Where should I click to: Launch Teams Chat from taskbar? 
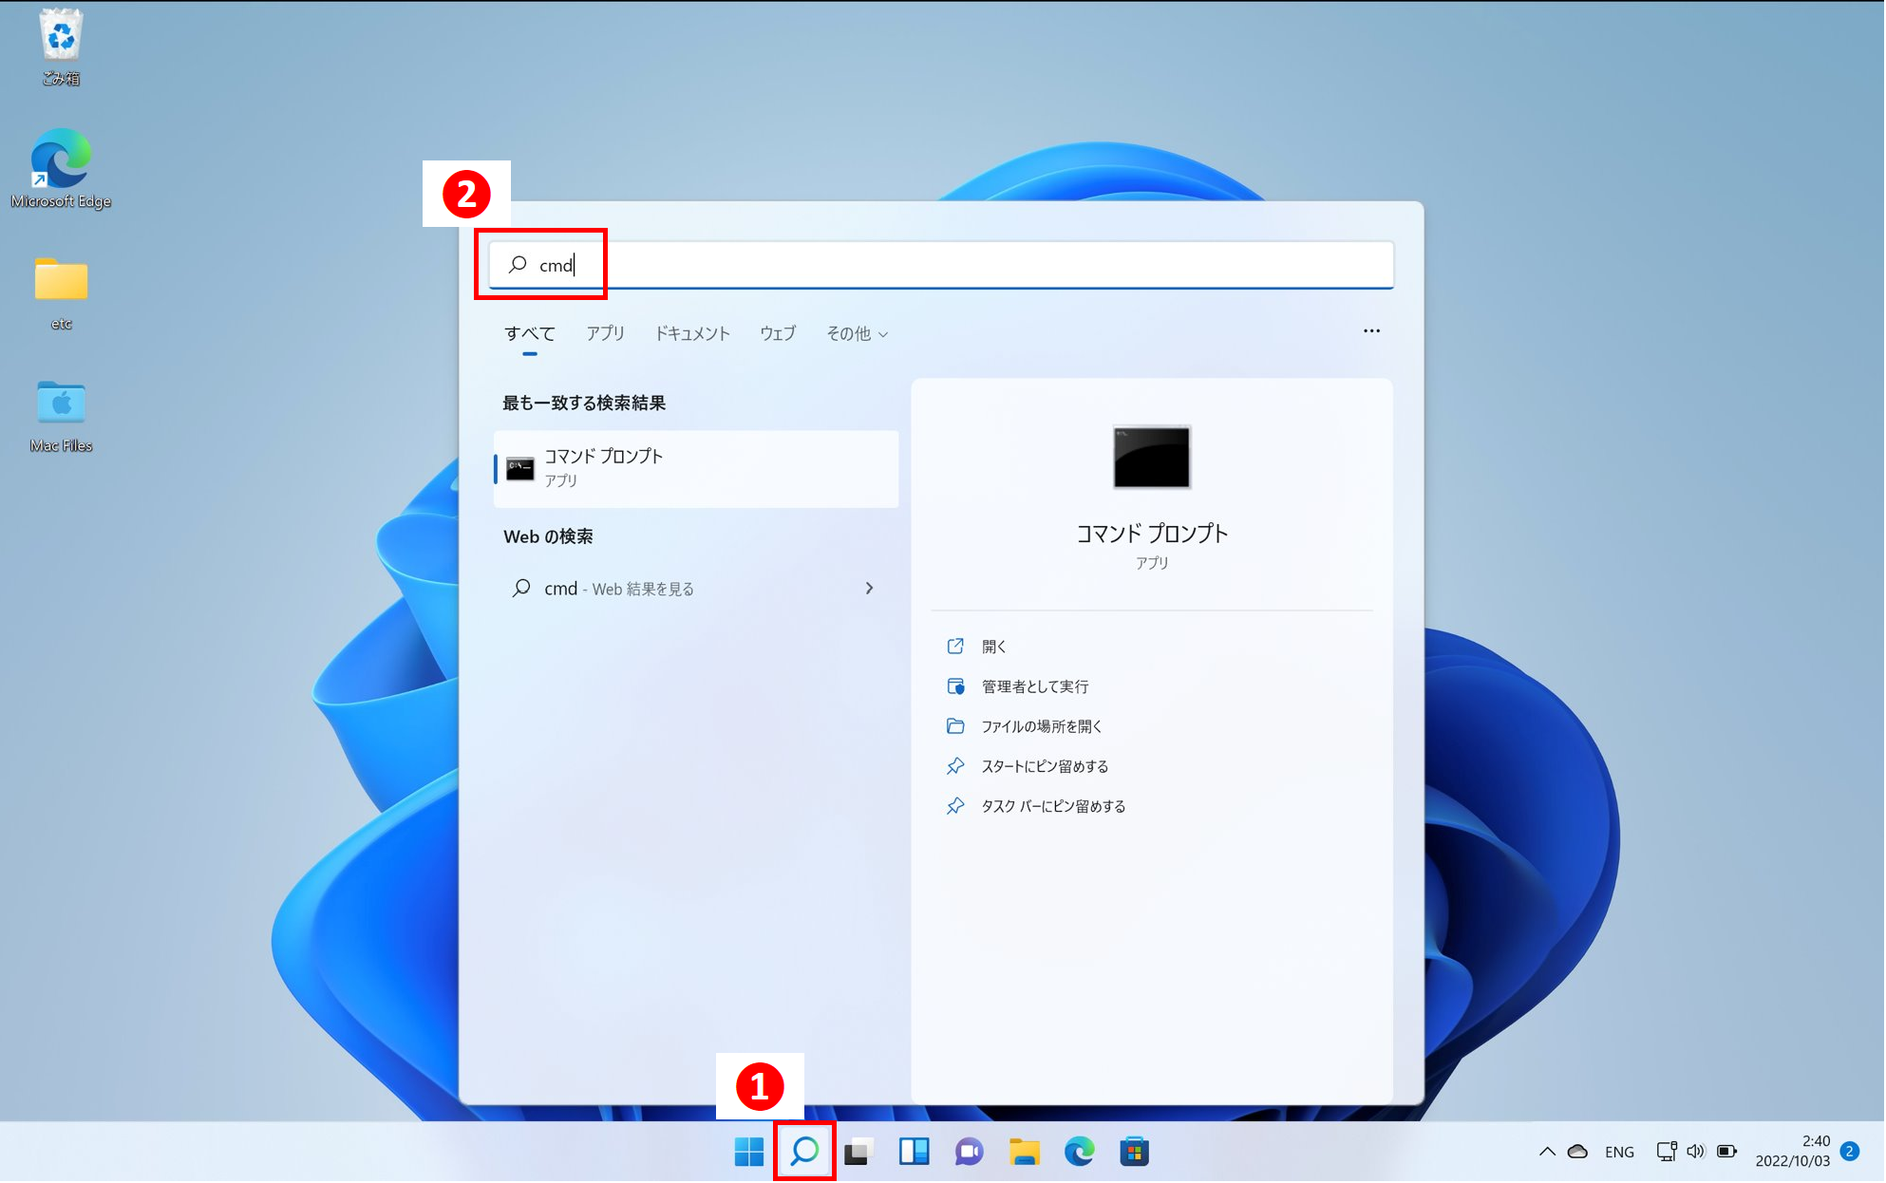pyautogui.click(x=969, y=1152)
